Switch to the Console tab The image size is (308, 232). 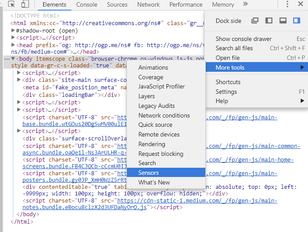[x=87, y=4]
